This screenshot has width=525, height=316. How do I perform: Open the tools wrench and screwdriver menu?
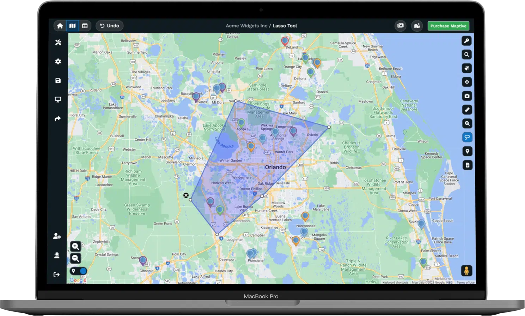(x=58, y=42)
